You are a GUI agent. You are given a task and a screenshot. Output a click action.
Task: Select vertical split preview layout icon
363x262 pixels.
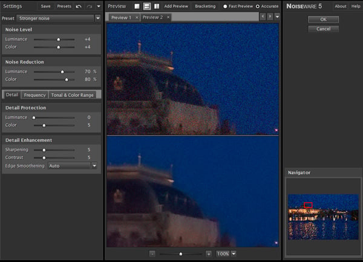157,6
